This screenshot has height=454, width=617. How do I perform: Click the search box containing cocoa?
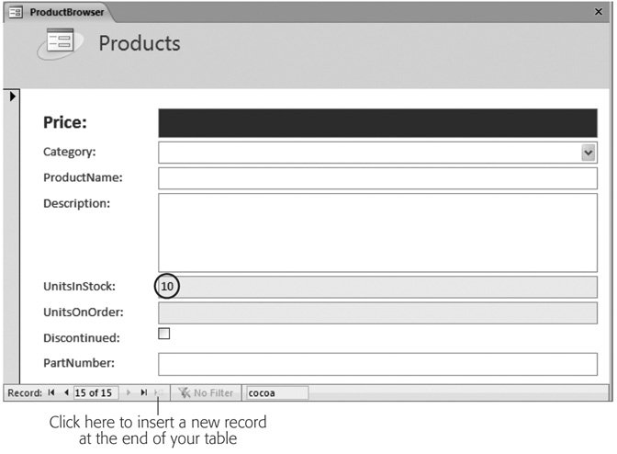coord(276,393)
